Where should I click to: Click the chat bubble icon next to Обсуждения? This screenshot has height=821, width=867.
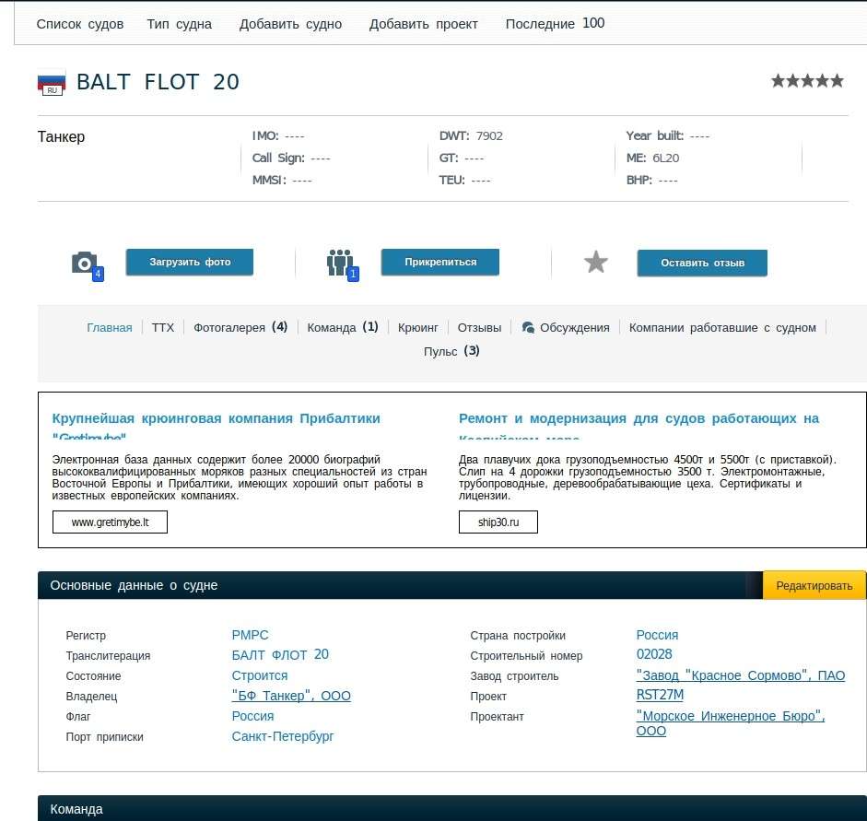pyautogui.click(x=528, y=327)
